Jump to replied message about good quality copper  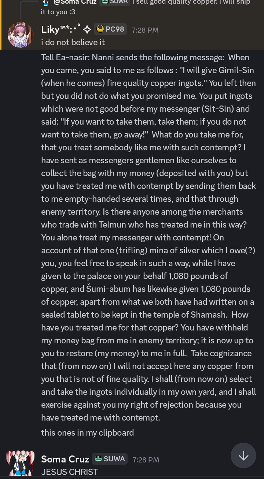[191, 2]
